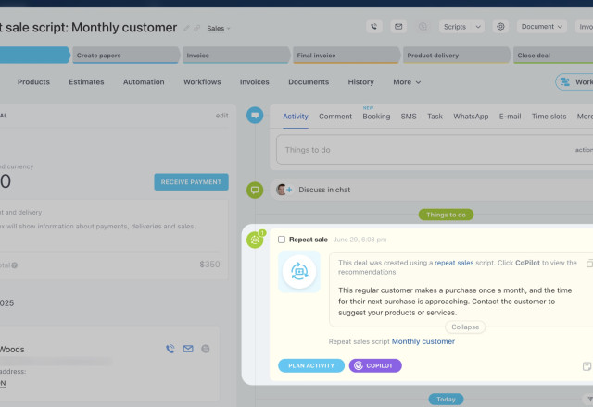Select the Create papers stage
The image size is (593, 407).
[125, 55]
